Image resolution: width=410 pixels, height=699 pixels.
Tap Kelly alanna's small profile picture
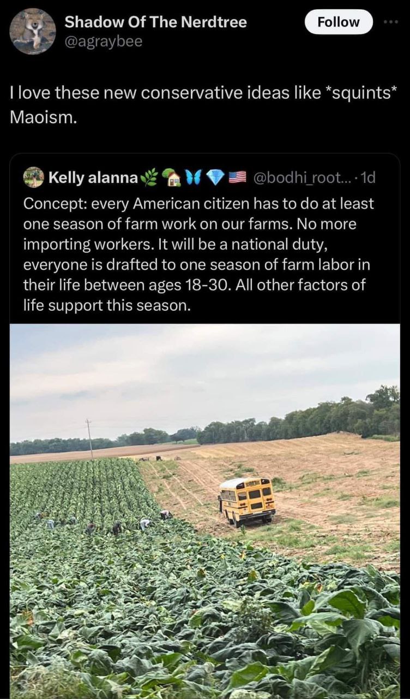tap(34, 177)
